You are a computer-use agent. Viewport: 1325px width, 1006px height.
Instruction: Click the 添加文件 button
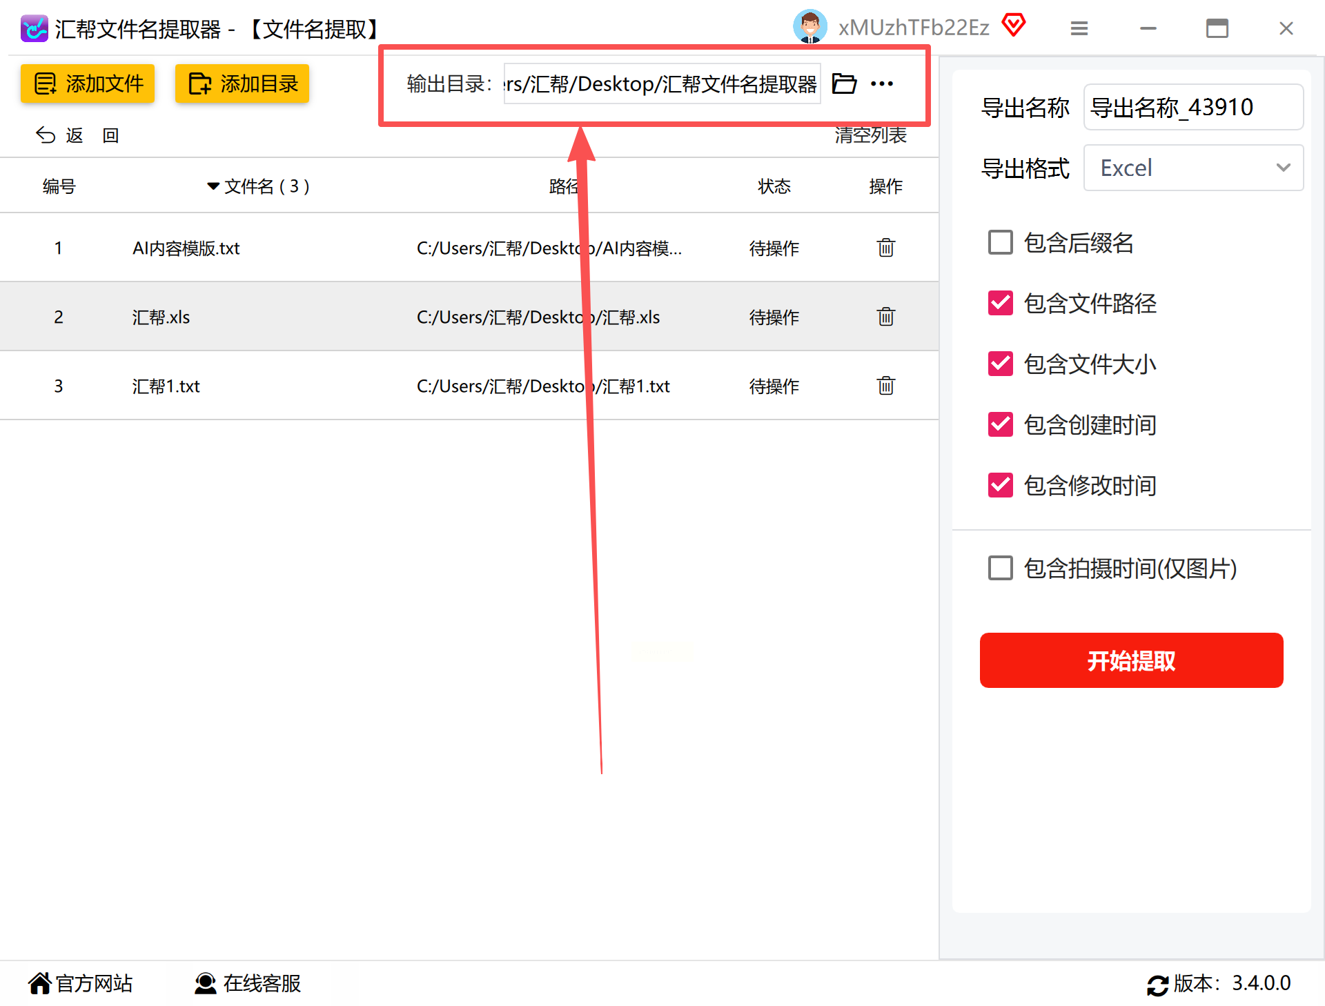(x=88, y=83)
